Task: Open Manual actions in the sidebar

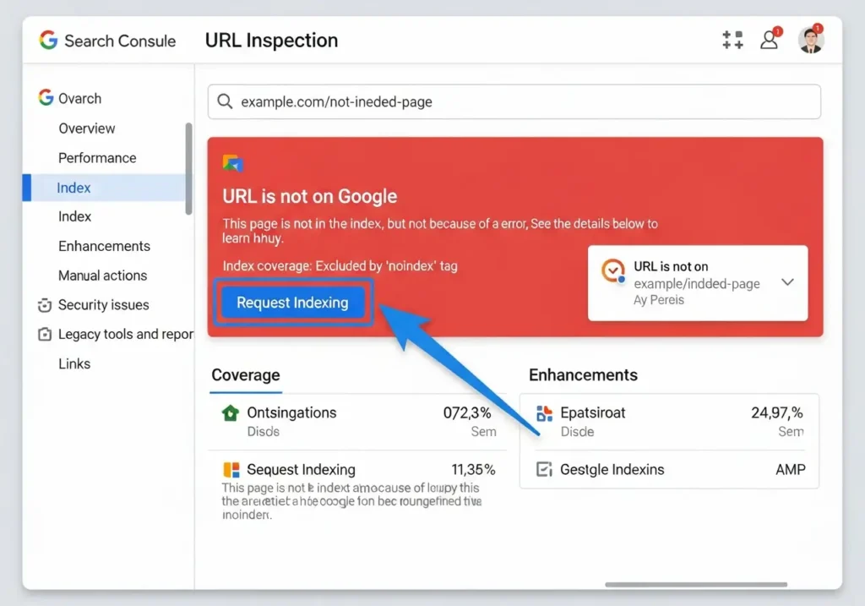Action: tap(102, 276)
